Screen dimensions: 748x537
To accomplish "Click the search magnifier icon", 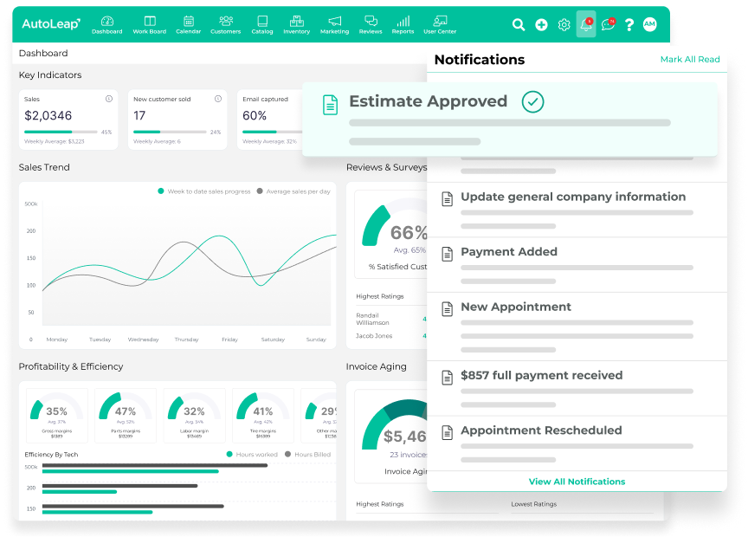I will [x=519, y=25].
